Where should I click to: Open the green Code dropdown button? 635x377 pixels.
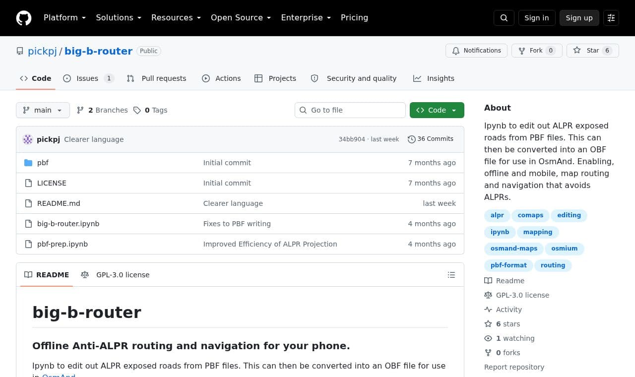click(x=437, y=110)
